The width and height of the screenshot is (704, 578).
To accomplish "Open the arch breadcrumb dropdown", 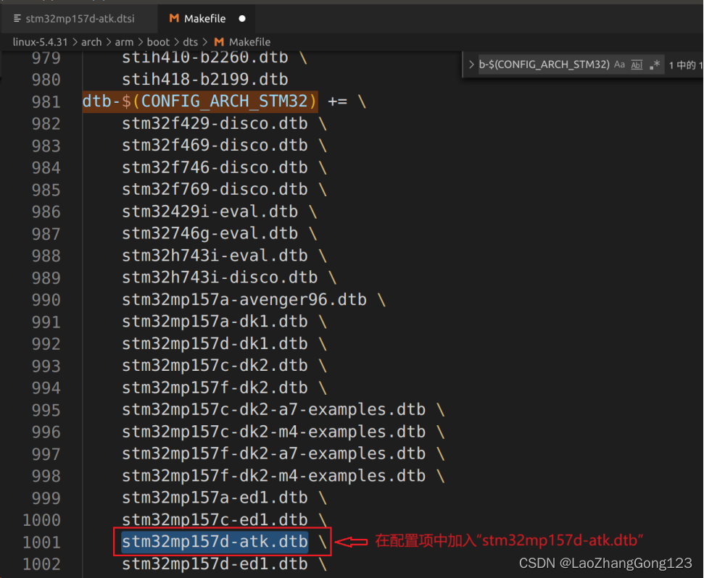I will click(91, 42).
